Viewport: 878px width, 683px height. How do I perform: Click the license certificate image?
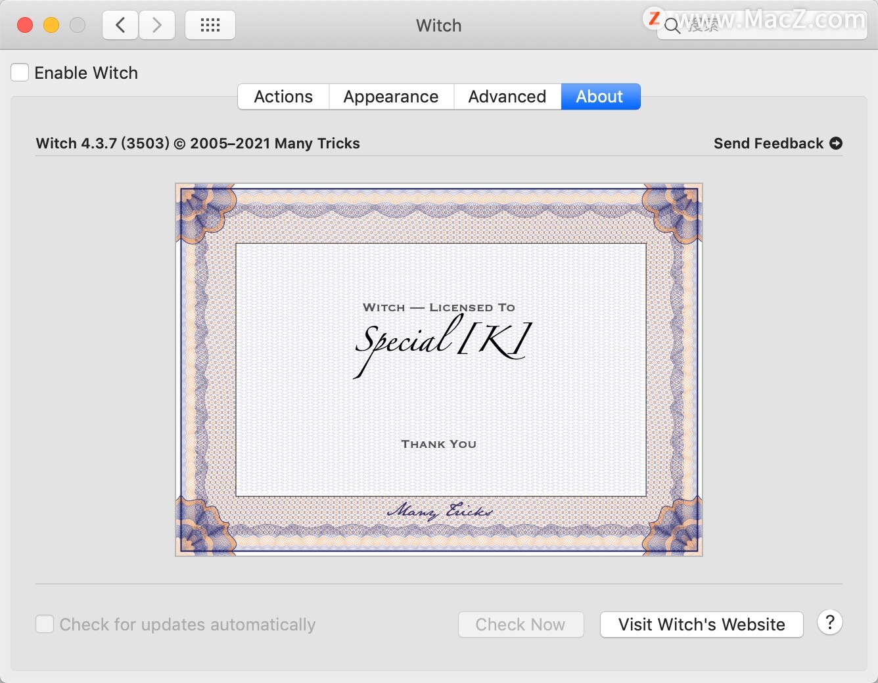tap(439, 370)
